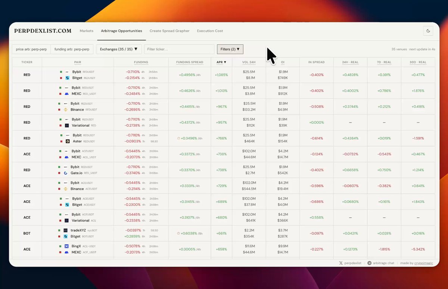The height and width of the screenshot is (289, 448).
Task: Click the $544.5M volume value
Action: click(249, 189)
